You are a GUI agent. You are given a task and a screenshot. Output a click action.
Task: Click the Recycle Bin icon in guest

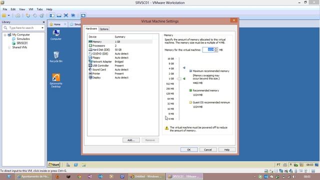coord(56,57)
